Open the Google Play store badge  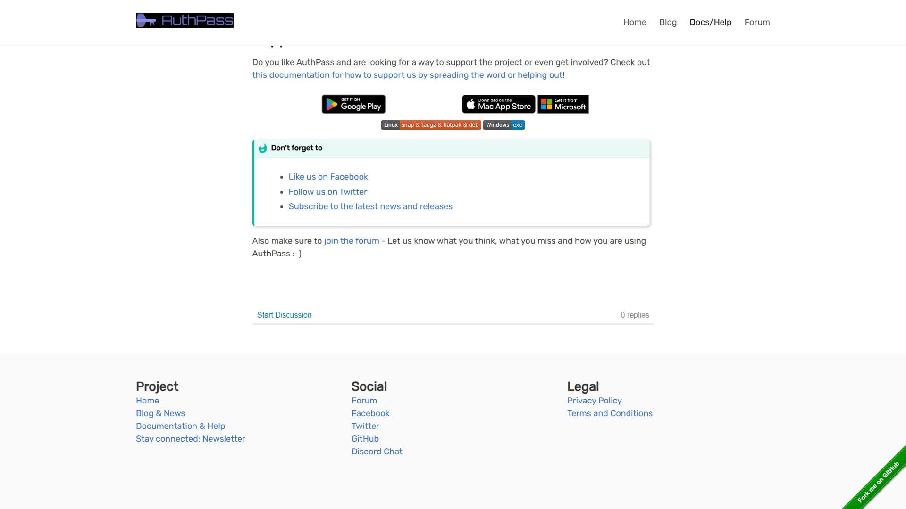(353, 104)
